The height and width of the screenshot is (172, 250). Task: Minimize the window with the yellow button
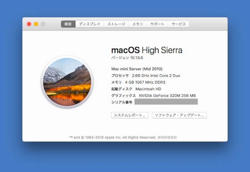click(x=36, y=24)
